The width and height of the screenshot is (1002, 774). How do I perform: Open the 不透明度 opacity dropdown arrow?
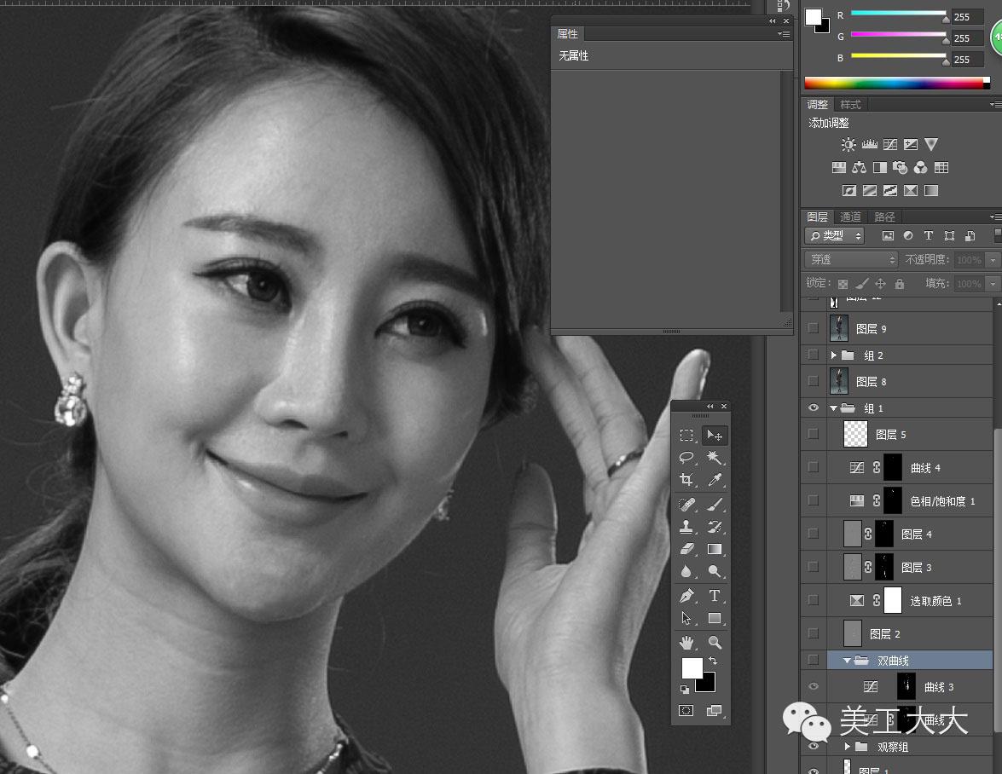993,260
